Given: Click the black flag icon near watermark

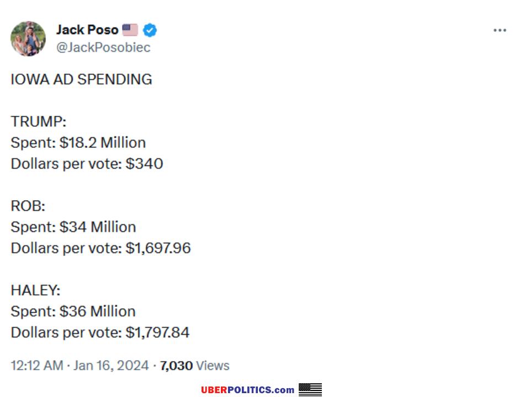Looking at the screenshot, I should click(x=310, y=390).
